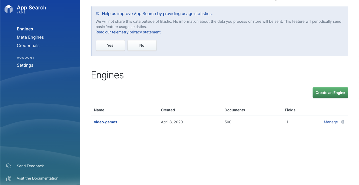Image resolution: width=359 pixels, height=185 pixels.
Task: Click the usage statistics banner headline
Action: coord(157,14)
